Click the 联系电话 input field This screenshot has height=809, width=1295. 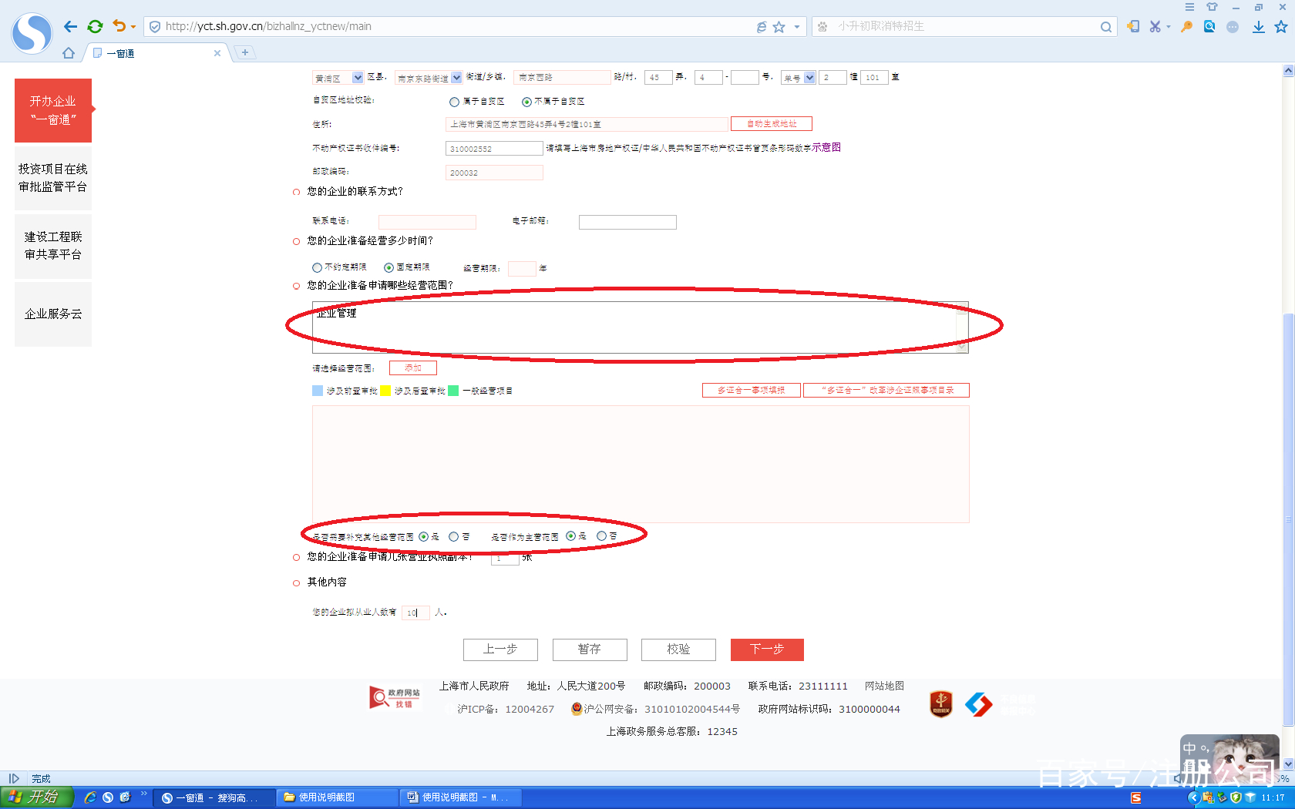click(427, 222)
